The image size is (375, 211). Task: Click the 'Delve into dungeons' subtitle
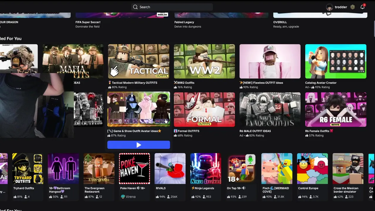[x=188, y=27]
